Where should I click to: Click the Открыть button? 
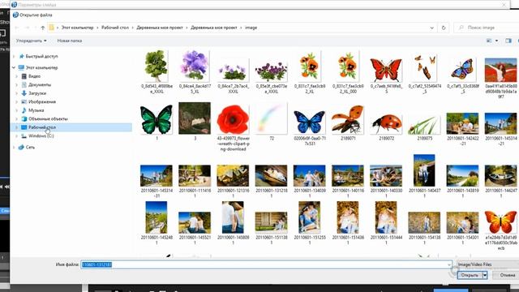(x=470, y=275)
